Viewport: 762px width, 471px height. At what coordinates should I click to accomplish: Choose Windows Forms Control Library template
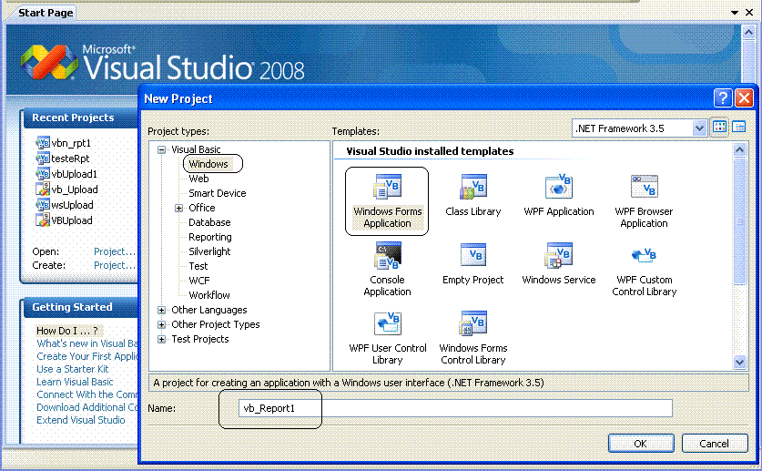coord(472,338)
